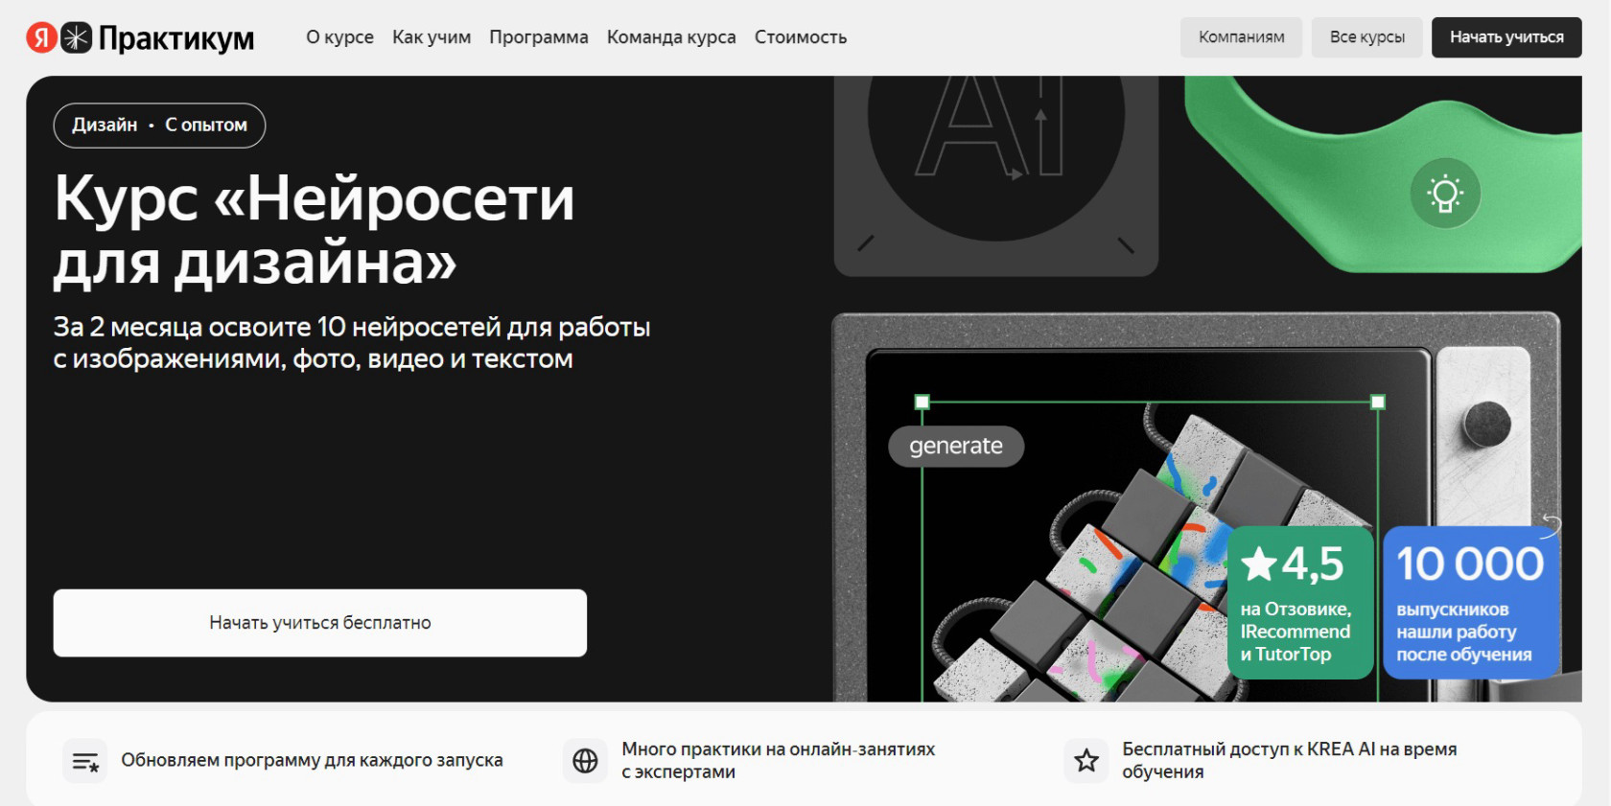Open the "Программа" nav item

[539, 37]
